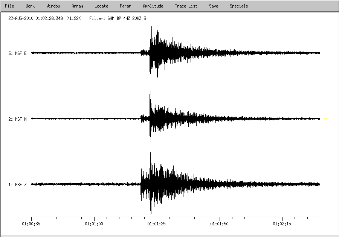Open the Window menu

point(53,6)
